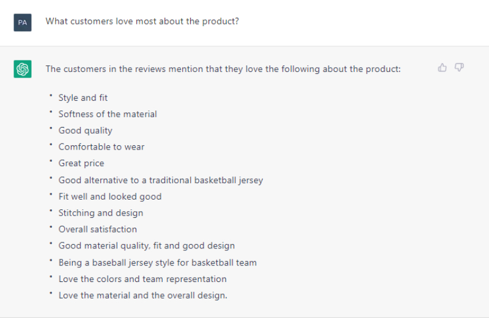This screenshot has width=489, height=318.
Task: Click 'Comfortable to wear' list item
Action: point(101,146)
